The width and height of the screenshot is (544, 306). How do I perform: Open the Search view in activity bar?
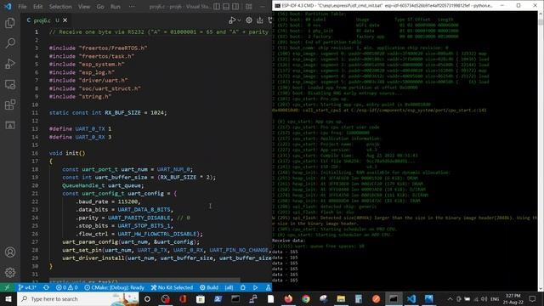(10, 43)
